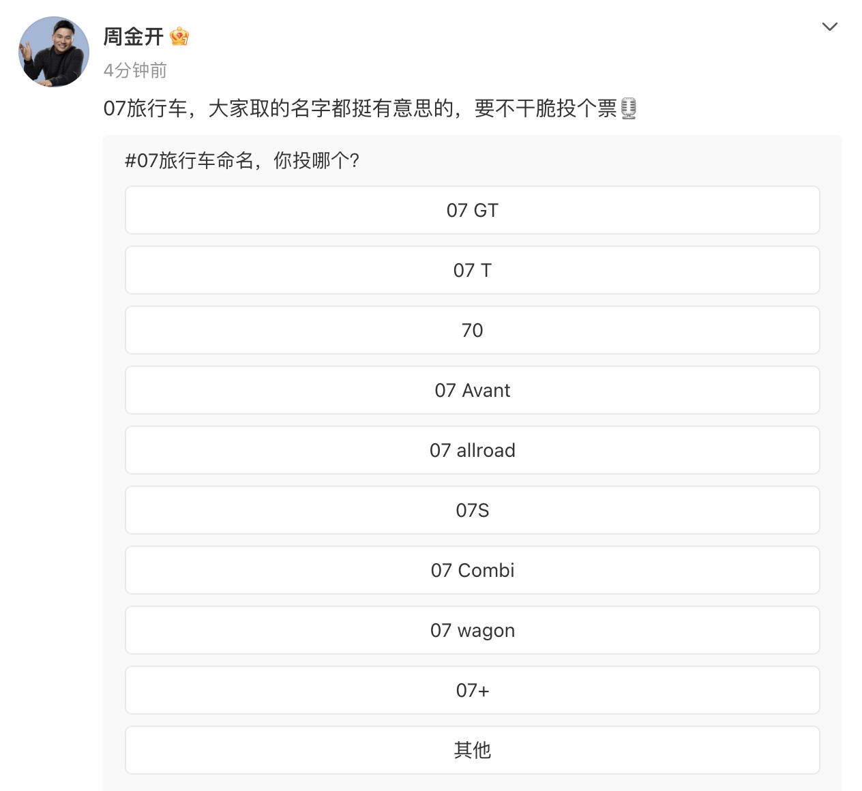
Task: Select the poll option 07 T
Action: [472, 270]
